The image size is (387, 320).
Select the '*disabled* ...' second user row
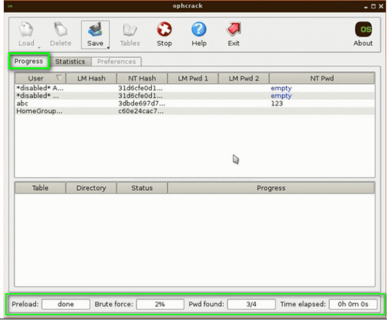click(194, 96)
